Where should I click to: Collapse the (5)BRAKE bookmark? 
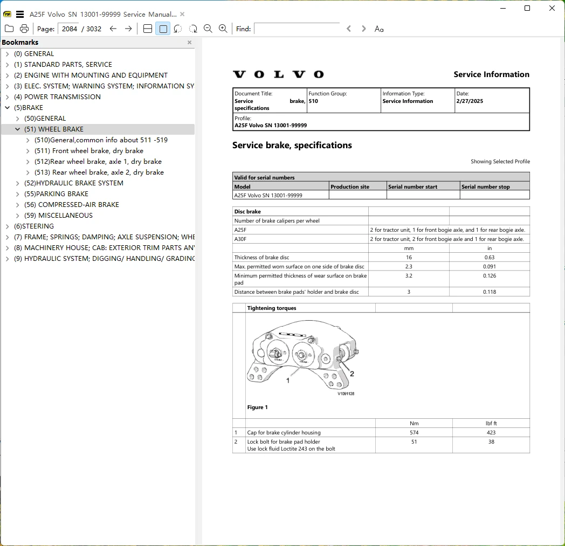tap(7, 108)
